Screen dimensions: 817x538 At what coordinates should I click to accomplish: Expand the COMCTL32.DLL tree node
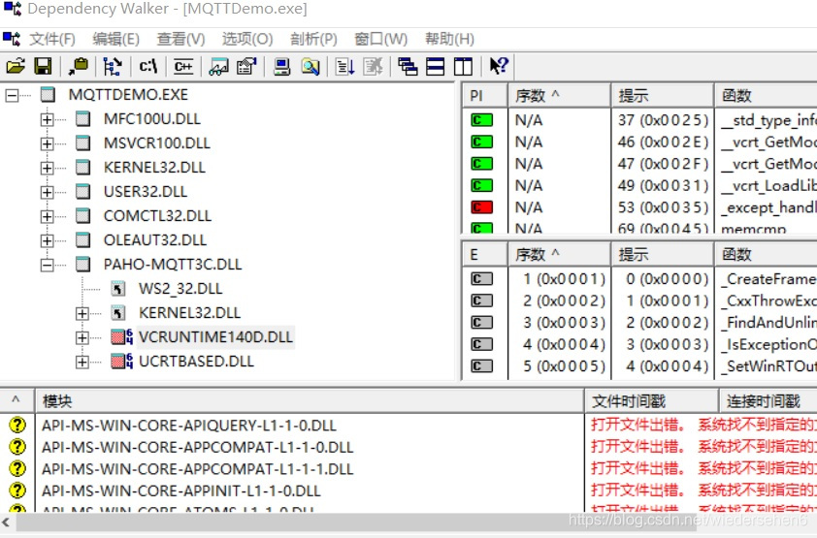(47, 216)
